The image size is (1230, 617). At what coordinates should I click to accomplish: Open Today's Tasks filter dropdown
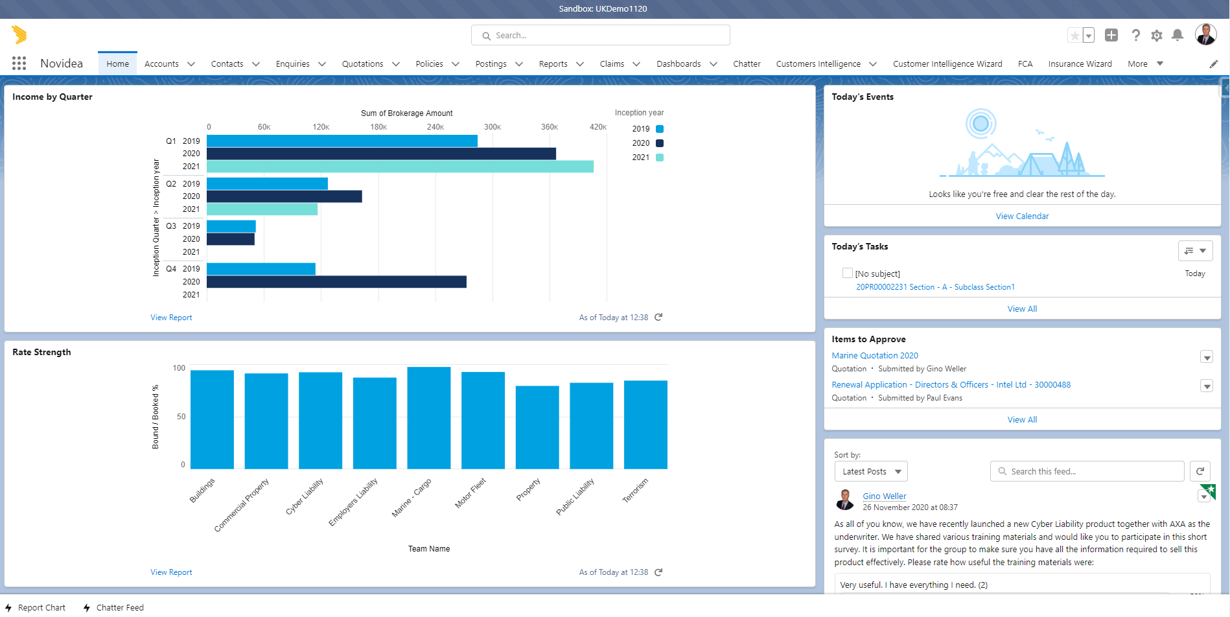[x=1195, y=251]
